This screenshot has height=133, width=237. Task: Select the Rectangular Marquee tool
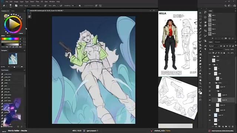click(200, 16)
